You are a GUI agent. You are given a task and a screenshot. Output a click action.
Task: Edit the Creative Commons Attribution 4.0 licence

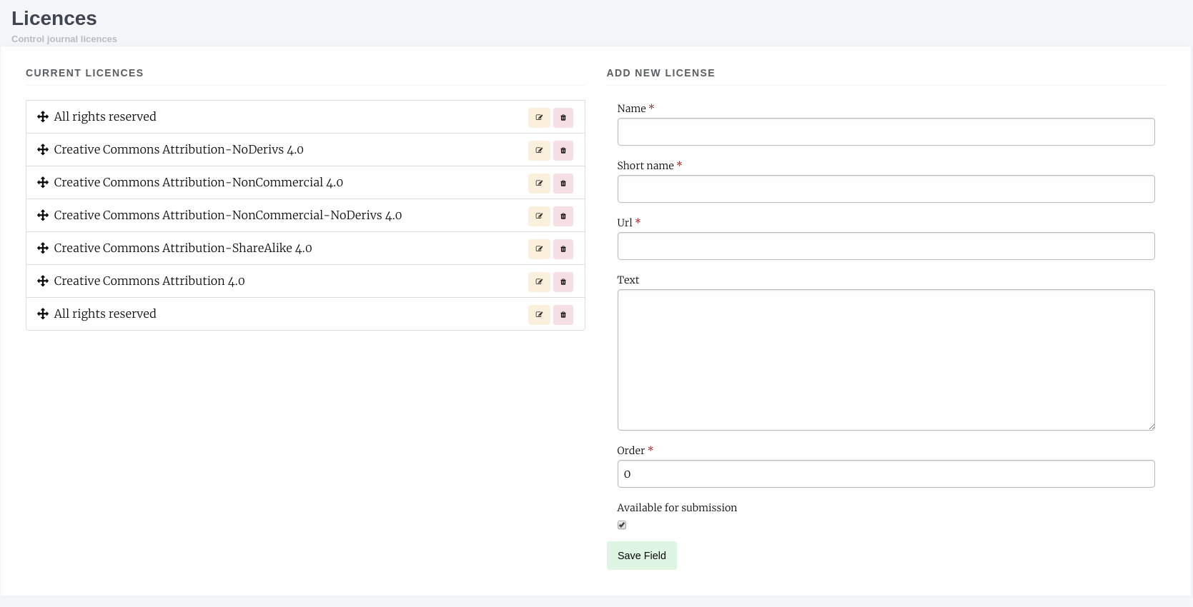tap(539, 282)
